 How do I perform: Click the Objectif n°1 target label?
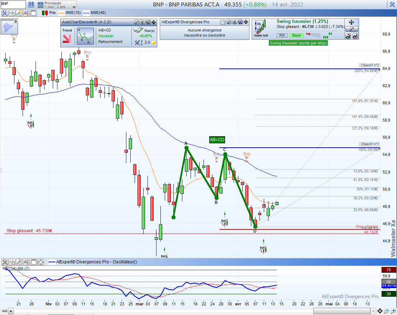369,144
